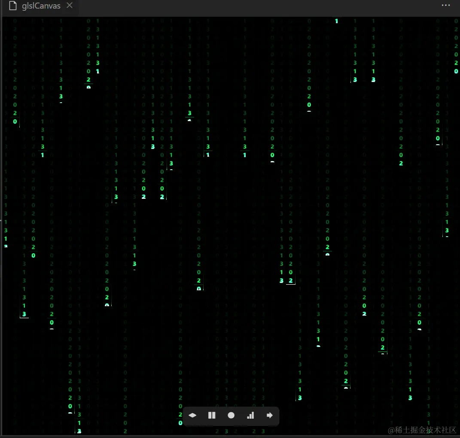Click the record circle button
Screen dimensions: 460x438
coord(231,415)
